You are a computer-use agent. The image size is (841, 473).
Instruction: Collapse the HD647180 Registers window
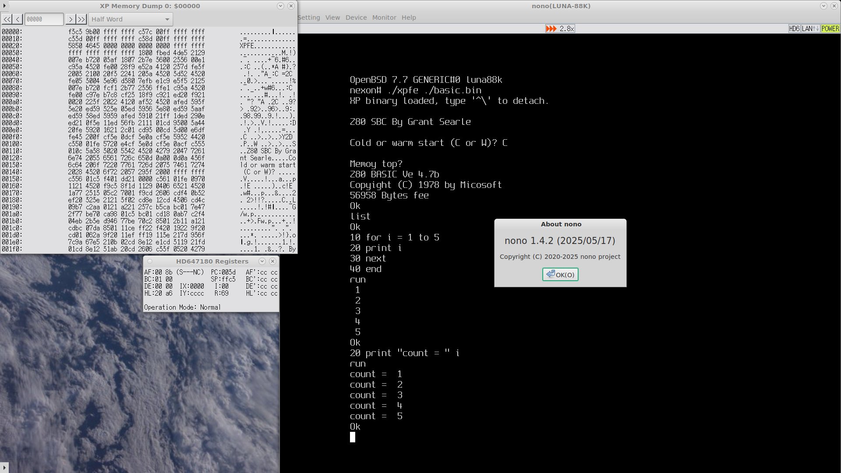tap(262, 261)
